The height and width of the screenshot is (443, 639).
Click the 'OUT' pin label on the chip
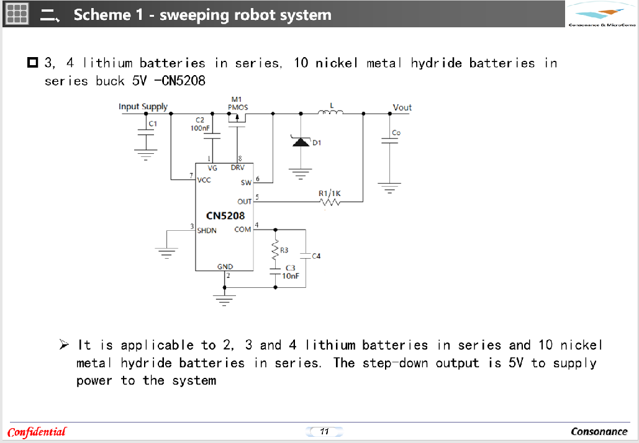coord(245,202)
